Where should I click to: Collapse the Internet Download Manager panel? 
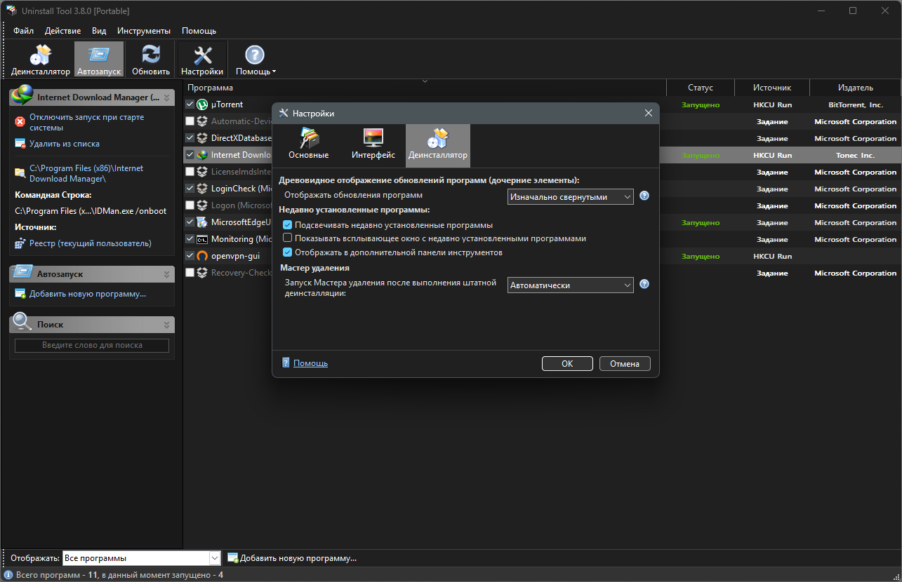coord(166,97)
